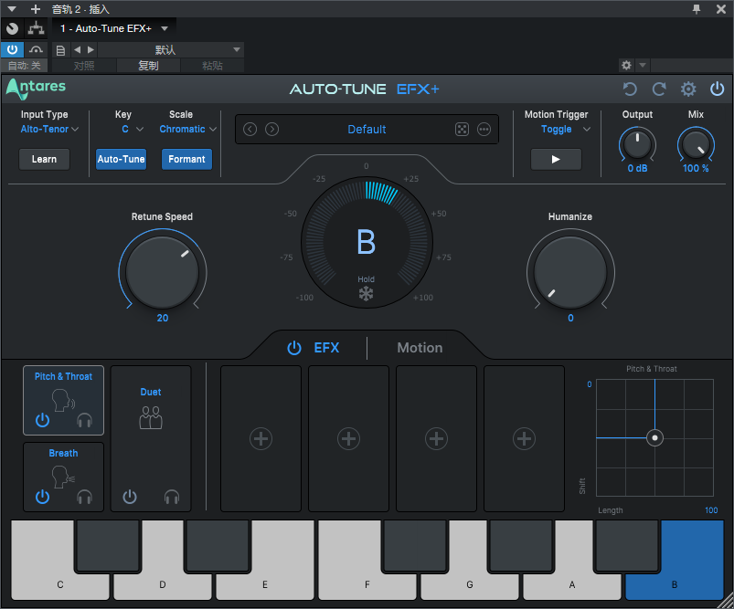Click the host routing diagram icon

(x=36, y=28)
